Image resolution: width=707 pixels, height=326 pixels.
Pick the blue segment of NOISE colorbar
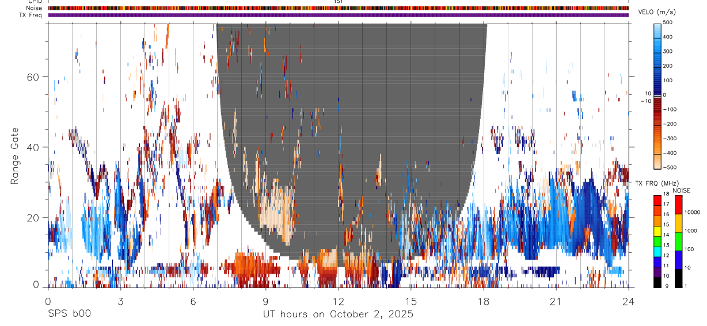(x=678, y=259)
